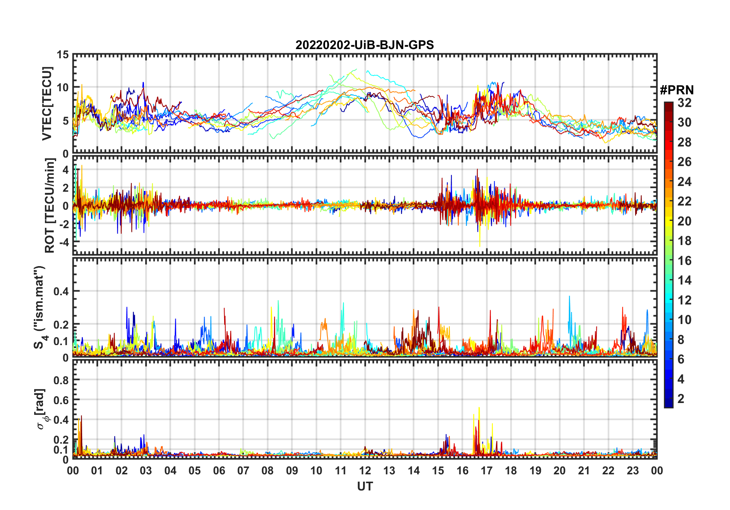Click the VTEC[TECU] y-axis label
The image size is (730, 510).
point(47,104)
